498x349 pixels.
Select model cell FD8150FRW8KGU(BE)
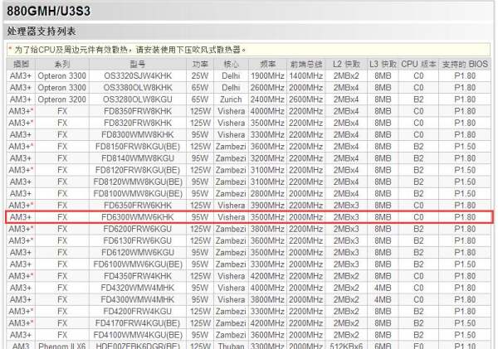pos(138,147)
